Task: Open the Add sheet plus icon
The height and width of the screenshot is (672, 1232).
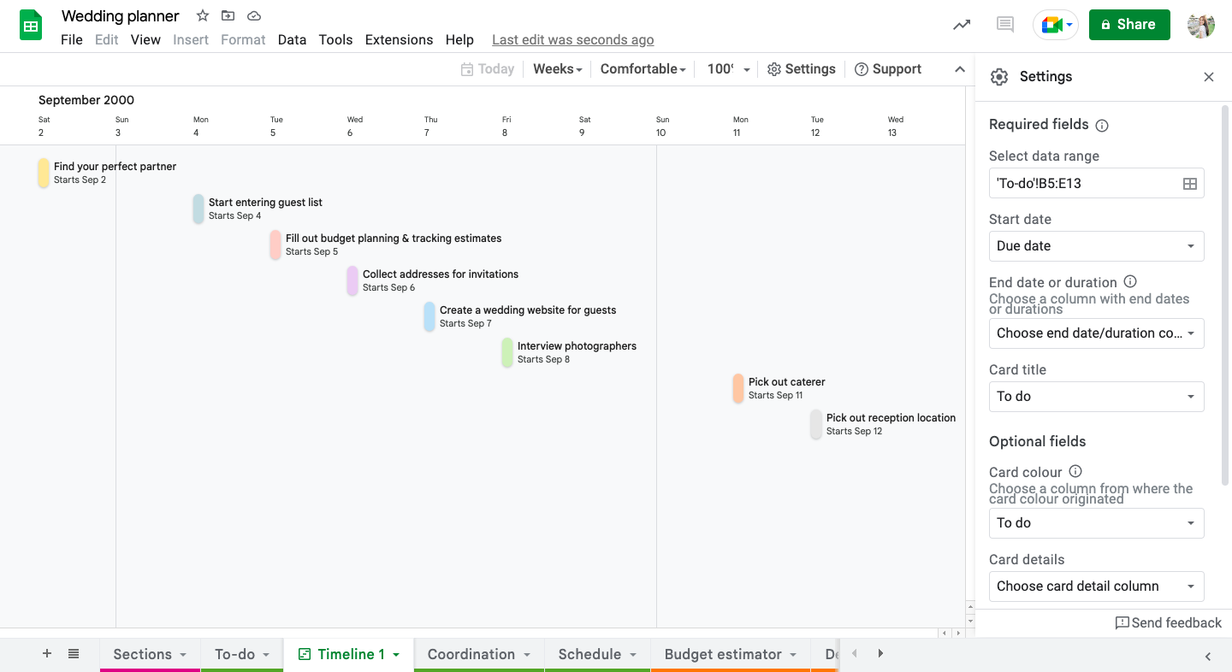Action: (47, 653)
